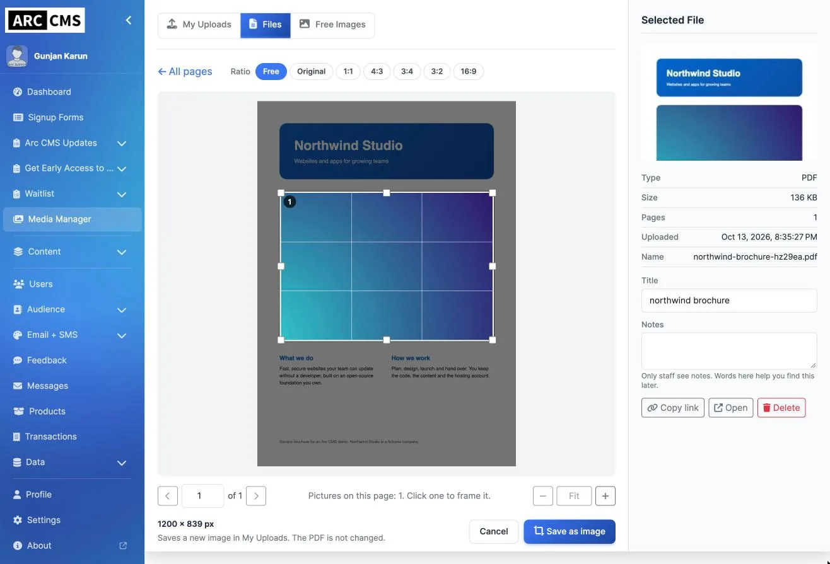Click the Signup Forms list icon
Viewport: 830px width, 564px height.
click(18, 117)
